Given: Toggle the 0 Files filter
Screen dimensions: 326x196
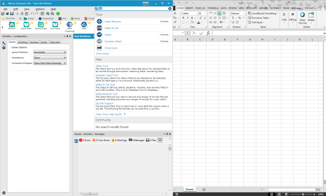Looking at the screenshot, I should 151,140.
